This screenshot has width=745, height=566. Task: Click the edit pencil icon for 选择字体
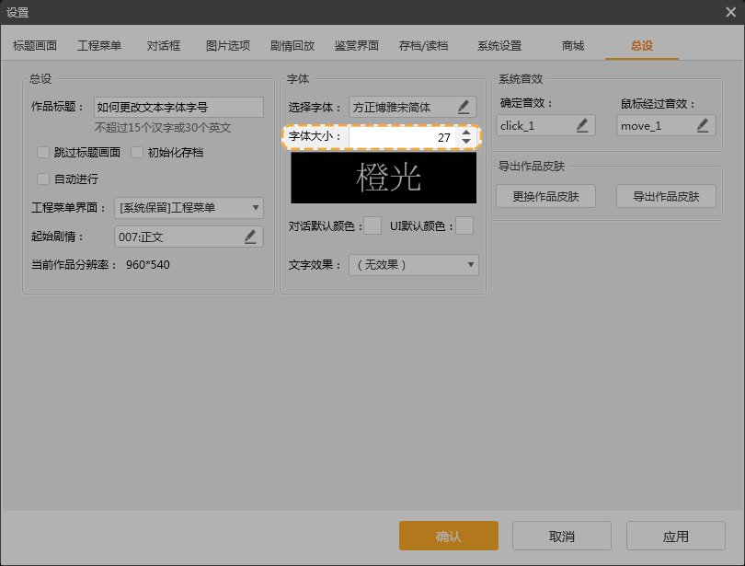click(x=464, y=108)
